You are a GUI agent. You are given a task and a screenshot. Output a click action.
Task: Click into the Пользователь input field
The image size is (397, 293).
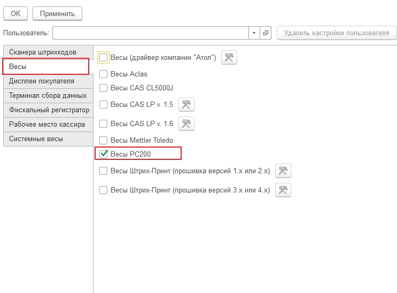[150, 33]
